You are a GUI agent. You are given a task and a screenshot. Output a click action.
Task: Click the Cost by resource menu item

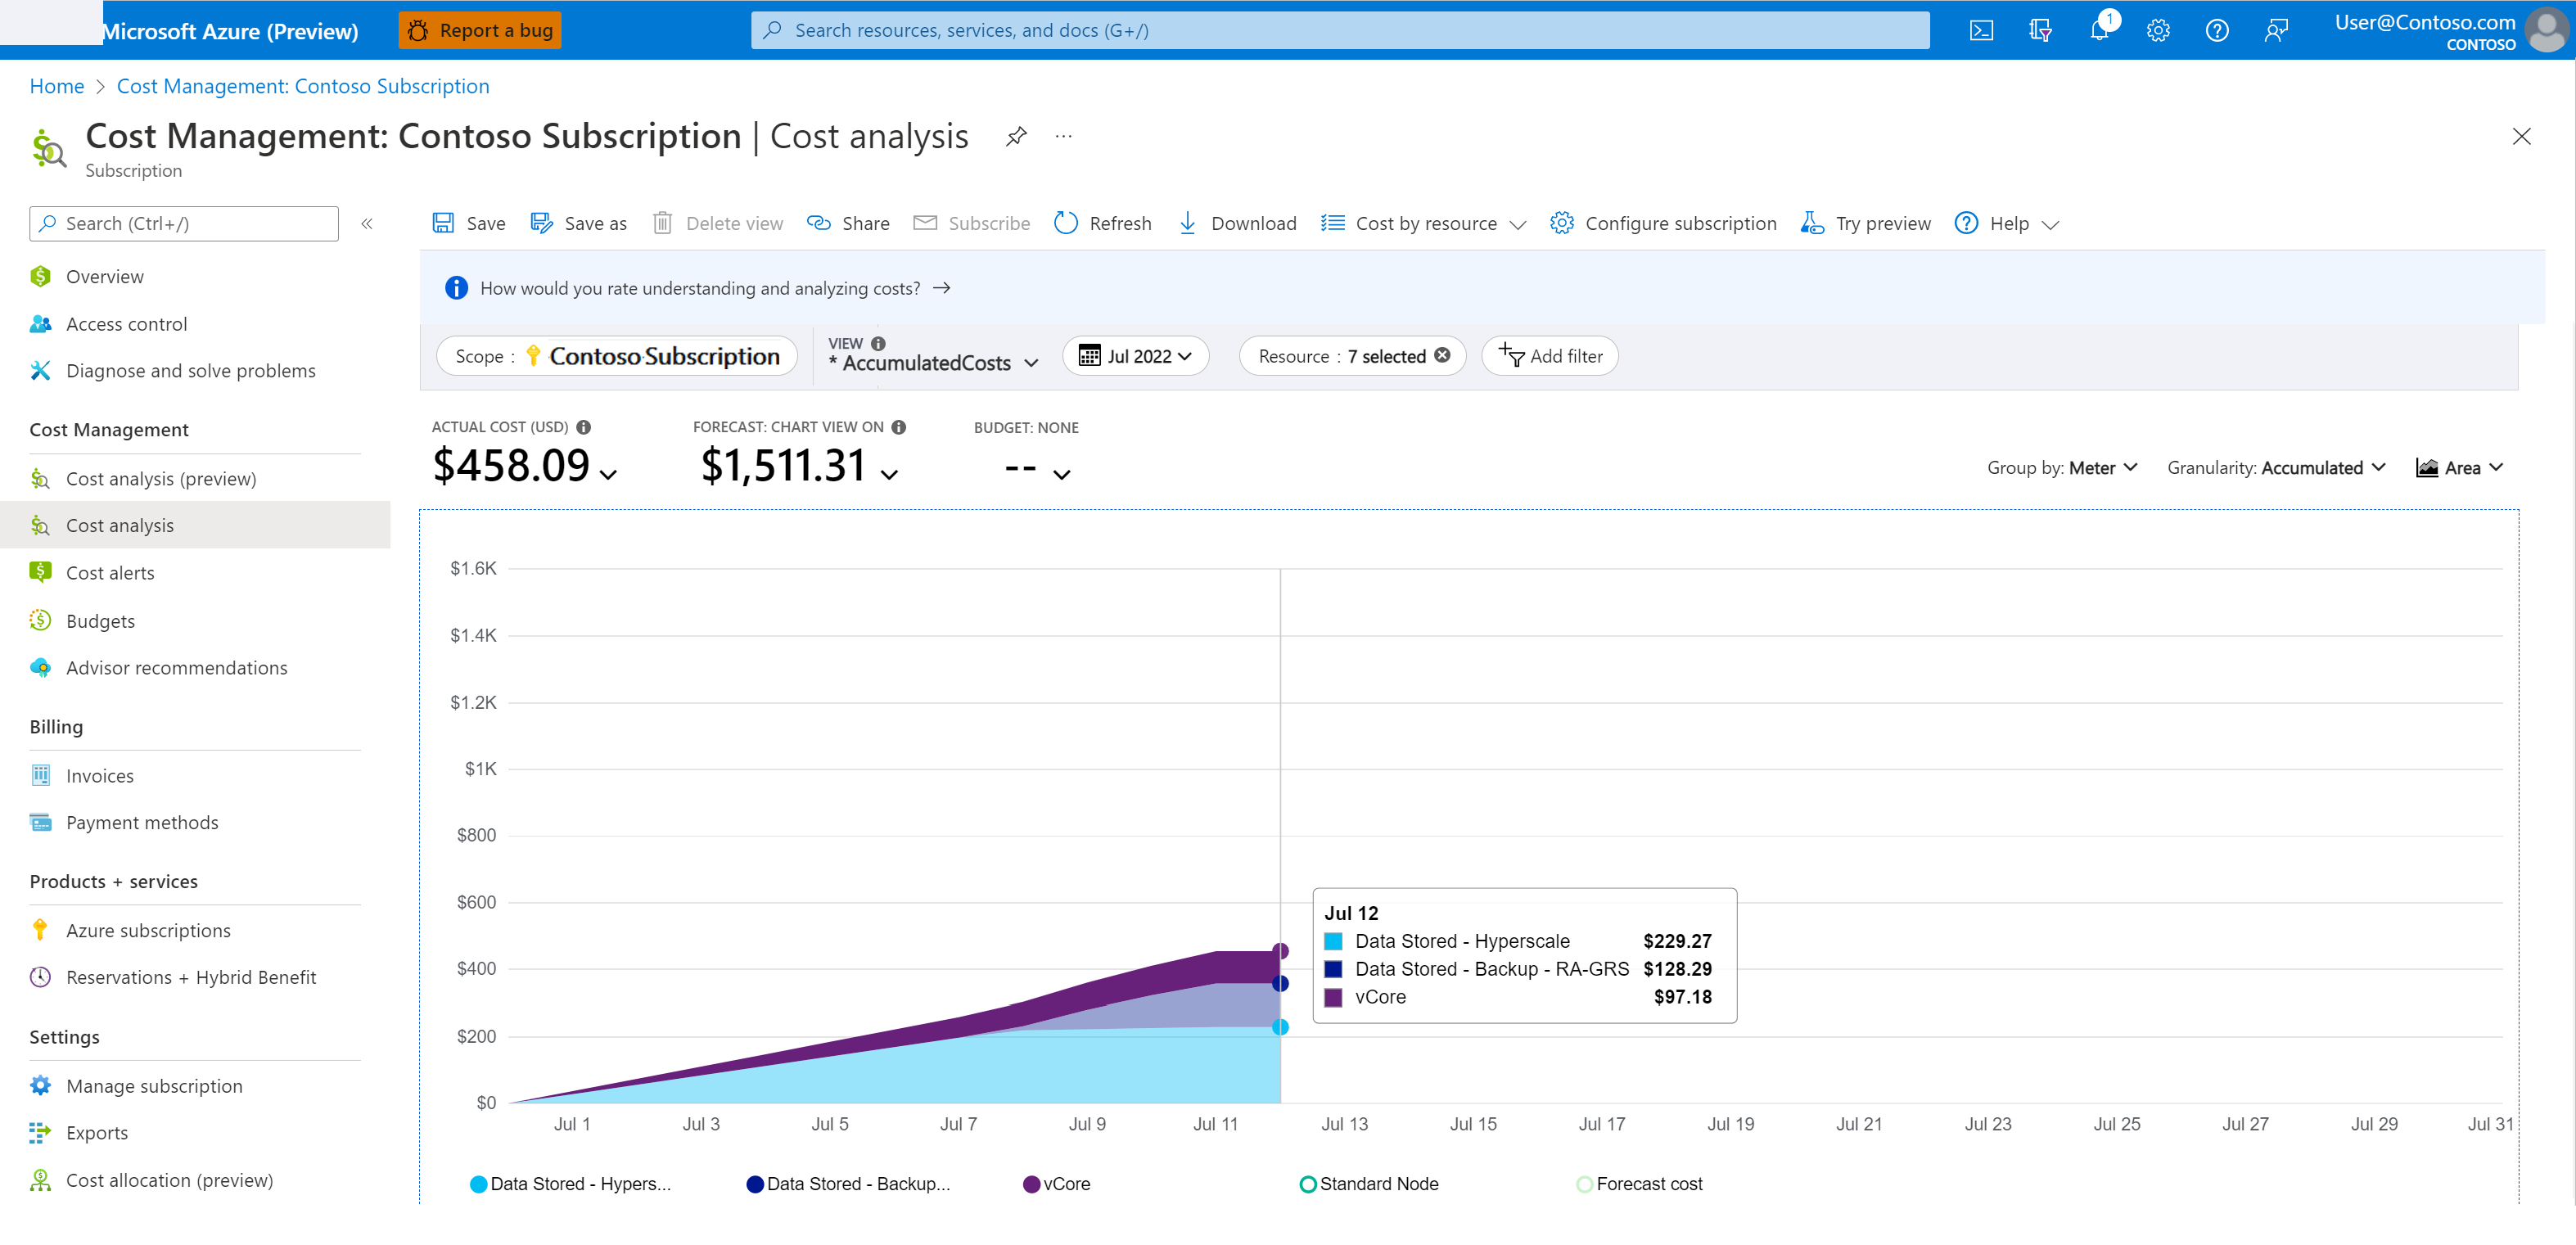1424,223
